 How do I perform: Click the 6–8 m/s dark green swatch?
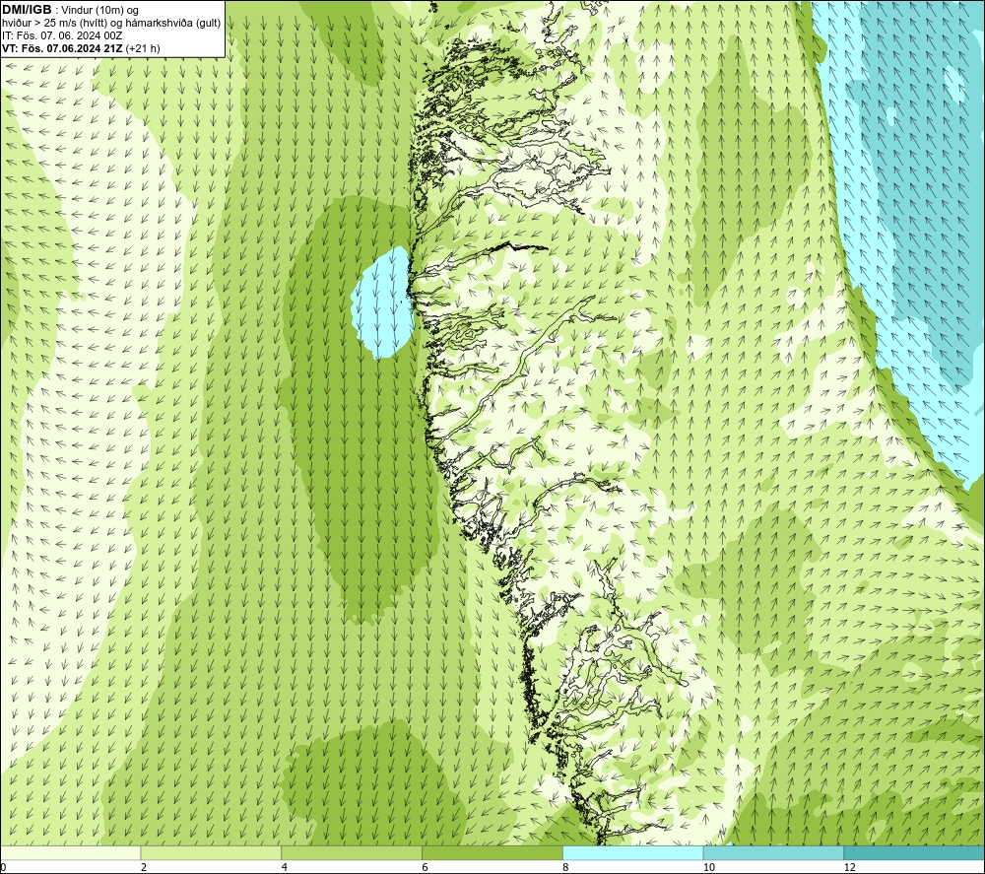pyautogui.click(x=492, y=852)
